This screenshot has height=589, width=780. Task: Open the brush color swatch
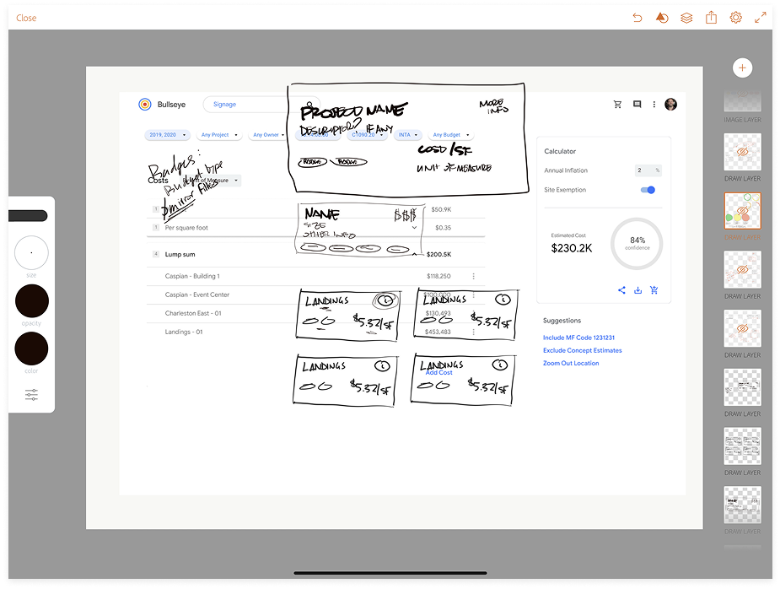pyautogui.click(x=31, y=349)
